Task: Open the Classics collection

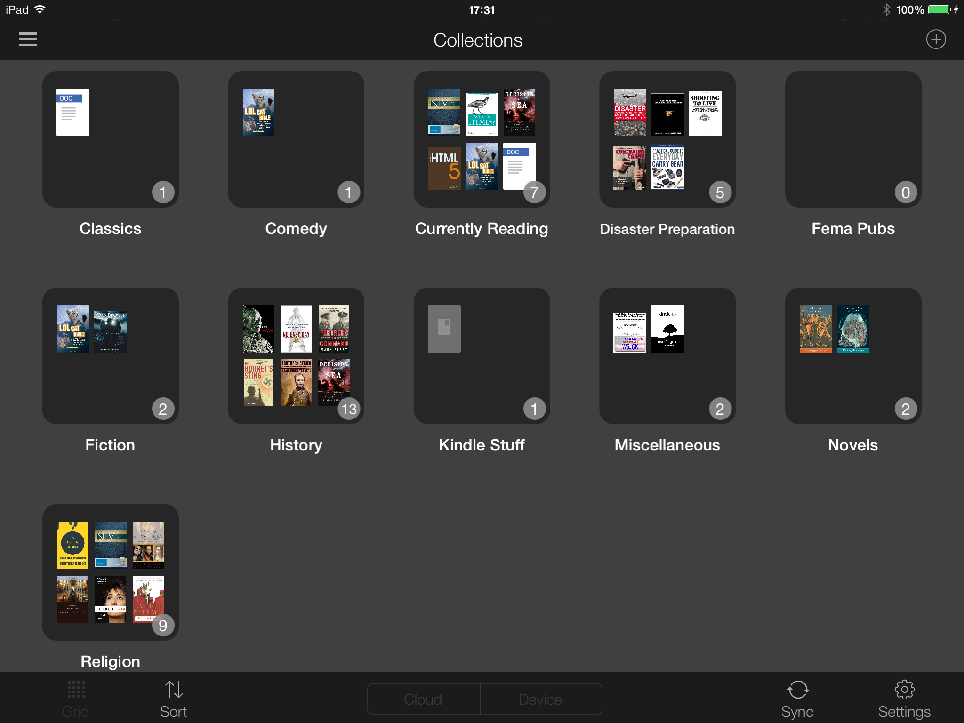Action: coord(111,139)
